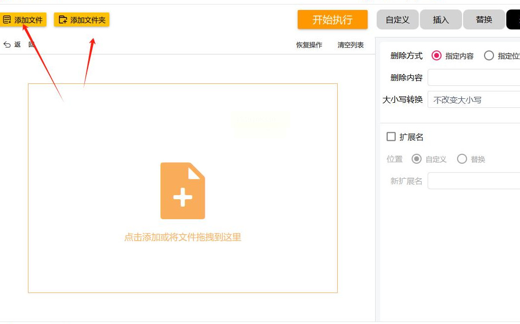
Task: Click the 删除内容 input field
Action: pyautogui.click(x=474, y=77)
